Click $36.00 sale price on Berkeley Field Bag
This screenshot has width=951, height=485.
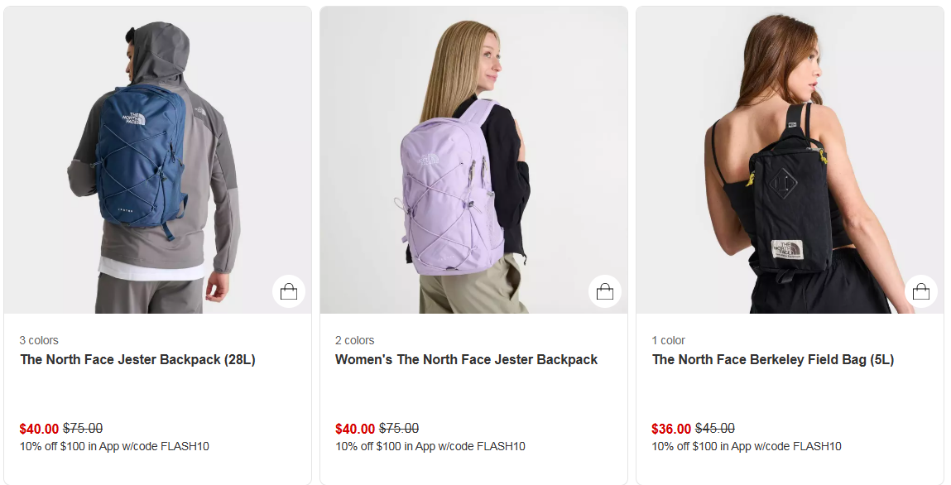point(671,429)
